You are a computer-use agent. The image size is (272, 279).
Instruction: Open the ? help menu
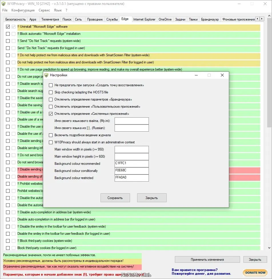pos(66,10)
